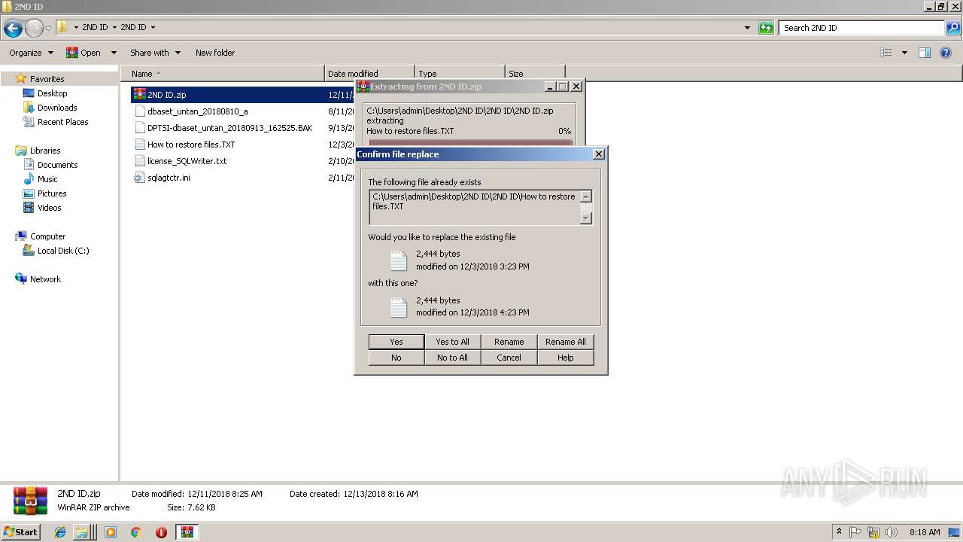Open the Share with menu

click(x=155, y=53)
